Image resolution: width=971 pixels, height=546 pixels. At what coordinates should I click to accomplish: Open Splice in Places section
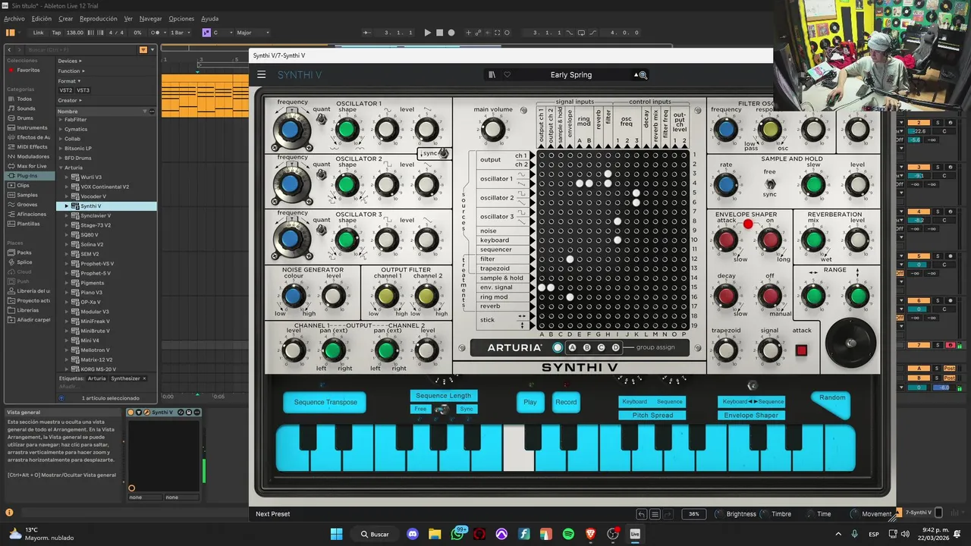(24, 262)
